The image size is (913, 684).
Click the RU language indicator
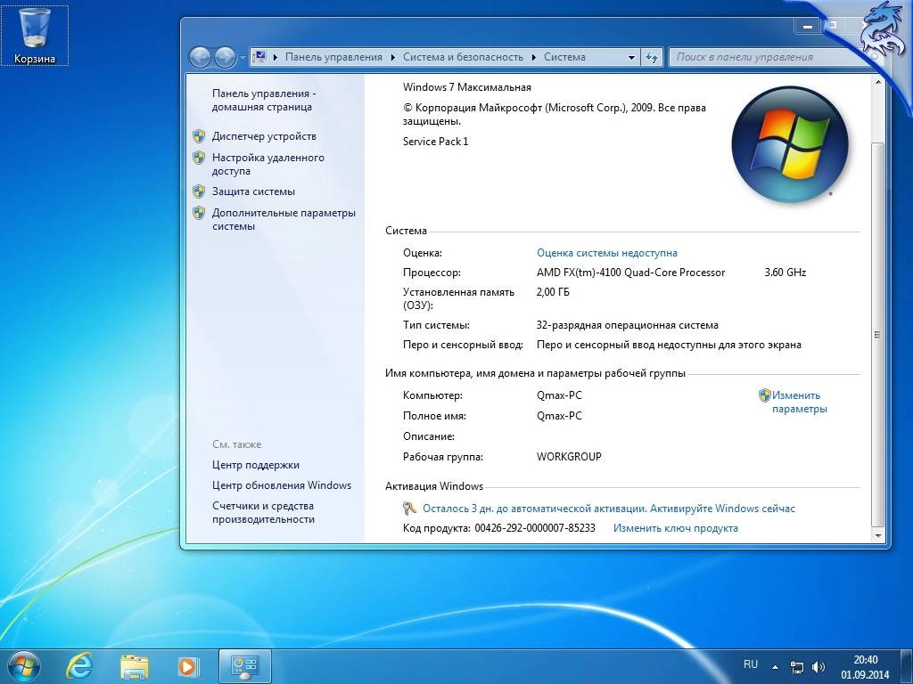coord(751,664)
